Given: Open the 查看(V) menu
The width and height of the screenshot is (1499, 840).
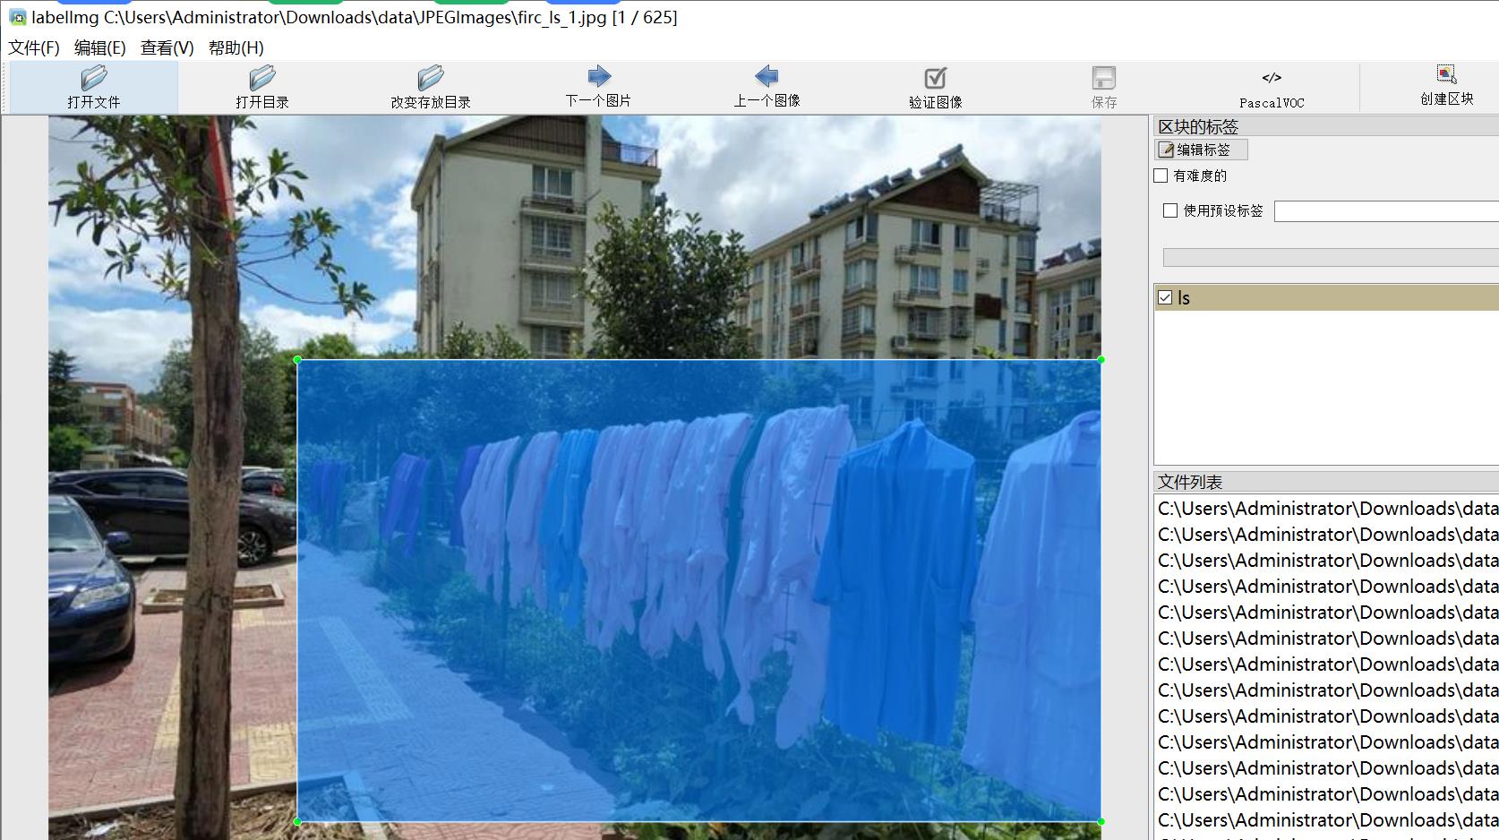Looking at the screenshot, I should coord(167,47).
